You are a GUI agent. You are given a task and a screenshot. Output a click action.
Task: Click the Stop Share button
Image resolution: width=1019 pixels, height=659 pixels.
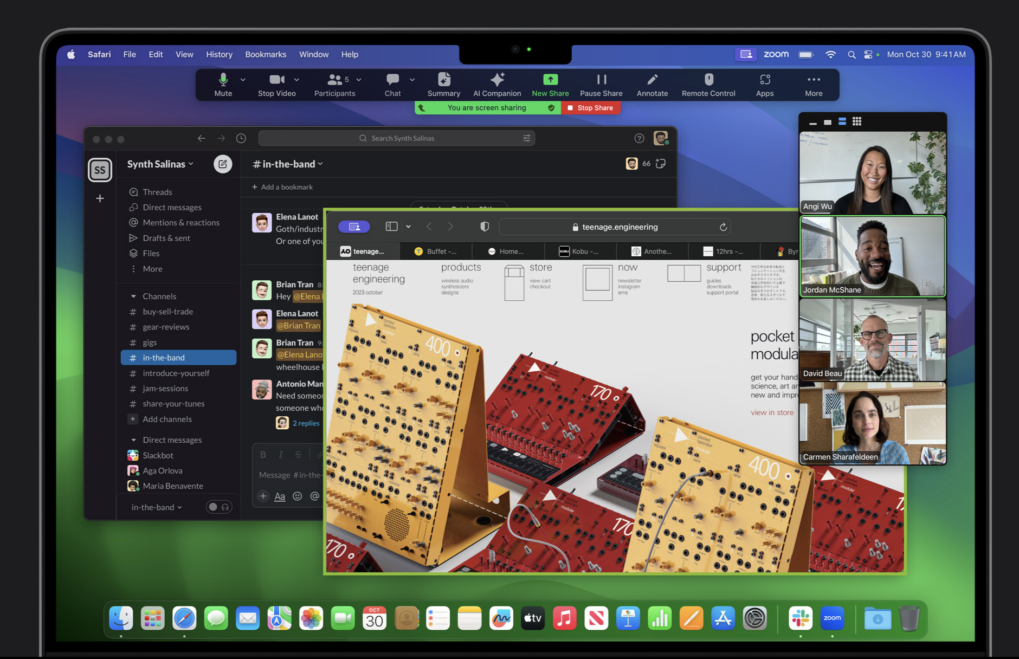590,108
